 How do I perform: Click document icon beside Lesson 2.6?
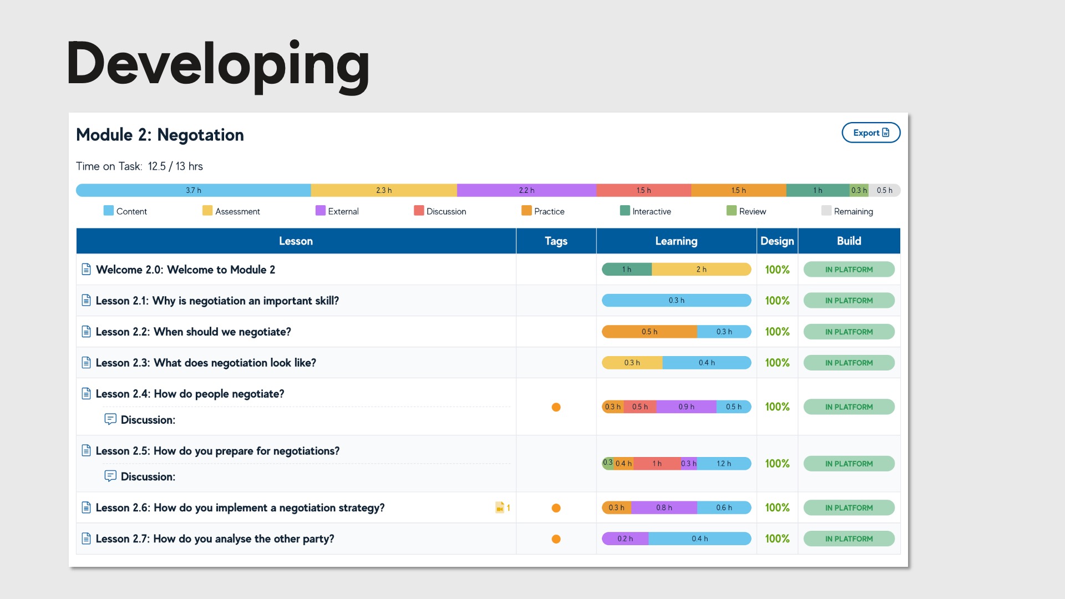point(86,507)
